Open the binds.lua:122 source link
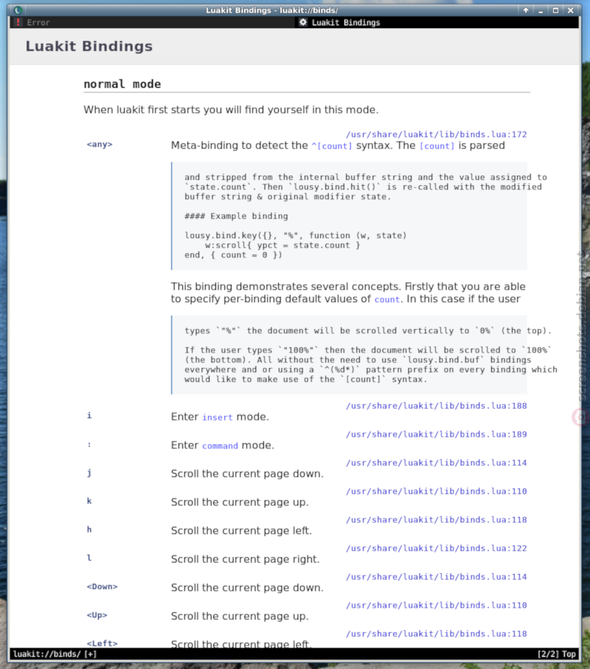This screenshot has width=590, height=669. (437, 548)
